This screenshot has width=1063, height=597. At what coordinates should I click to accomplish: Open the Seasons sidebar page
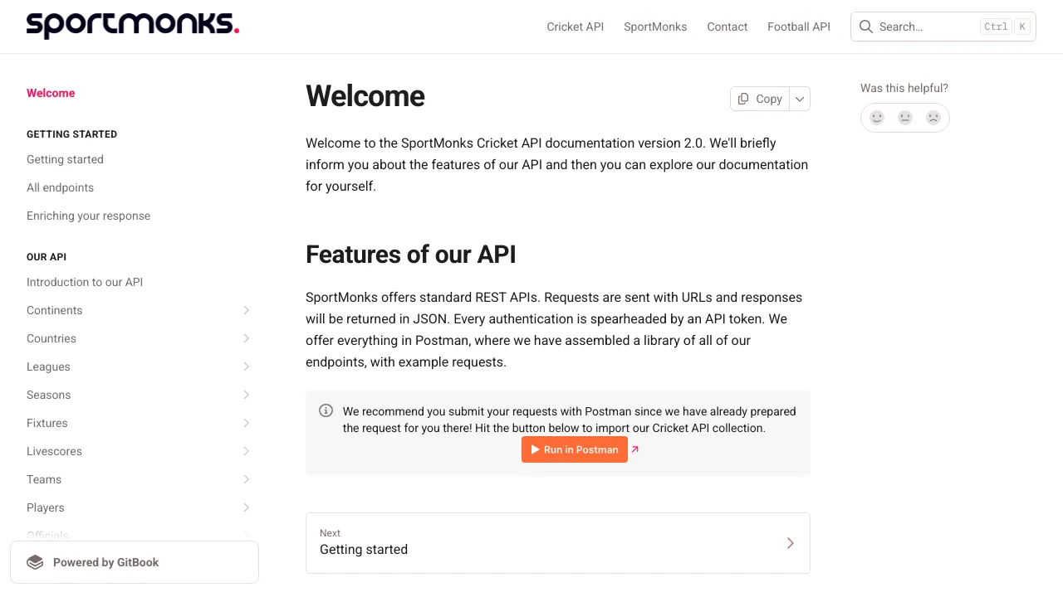(49, 395)
